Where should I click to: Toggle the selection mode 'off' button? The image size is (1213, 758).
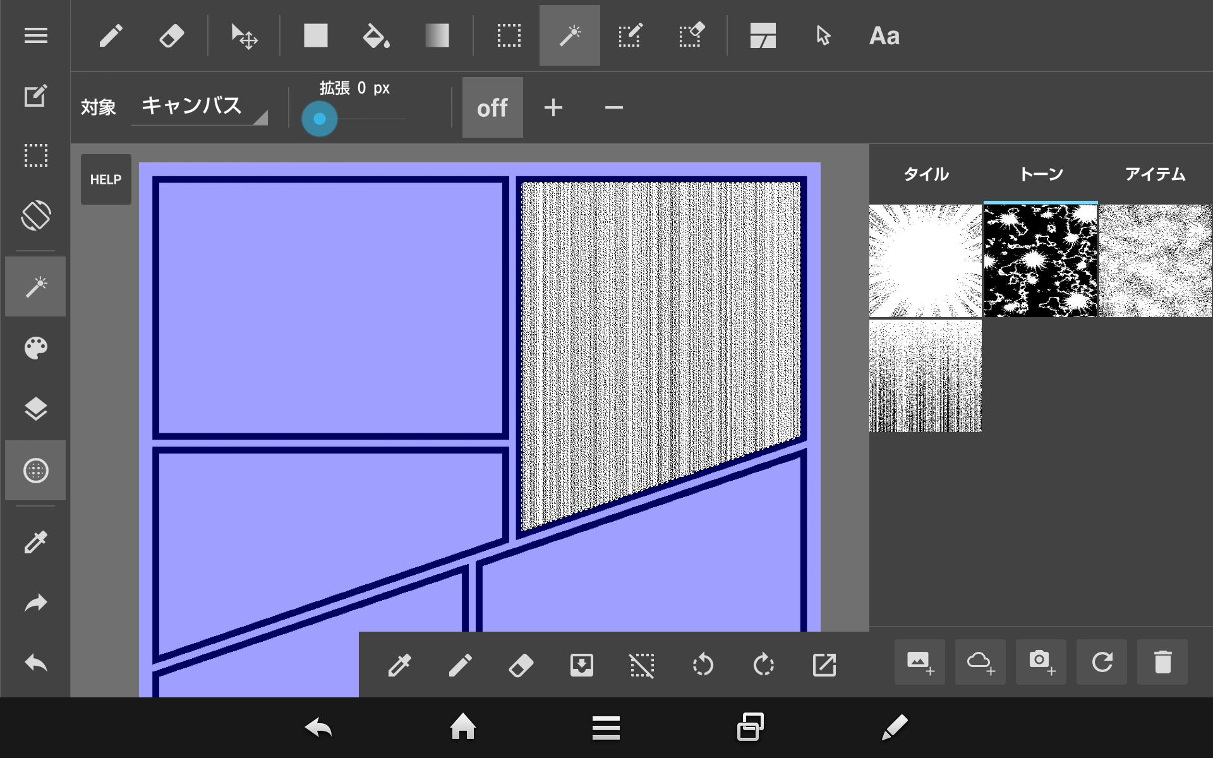click(x=492, y=108)
